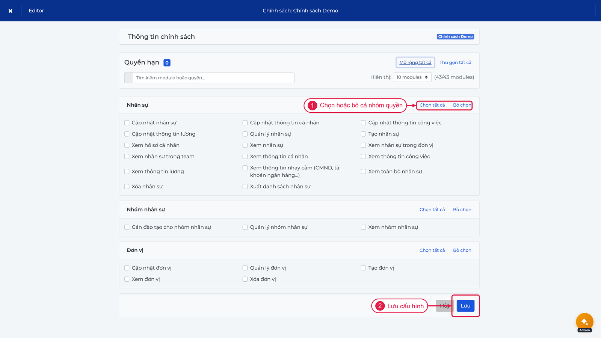
Task: Click the Editor label in top bar
Action: pos(36,11)
